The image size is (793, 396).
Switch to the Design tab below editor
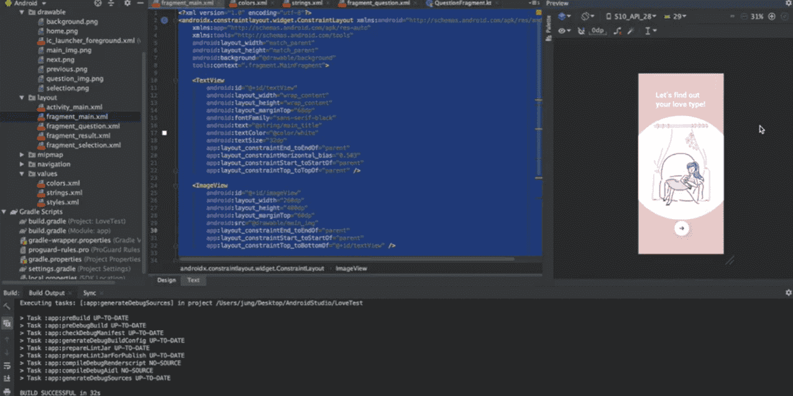pos(166,280)
